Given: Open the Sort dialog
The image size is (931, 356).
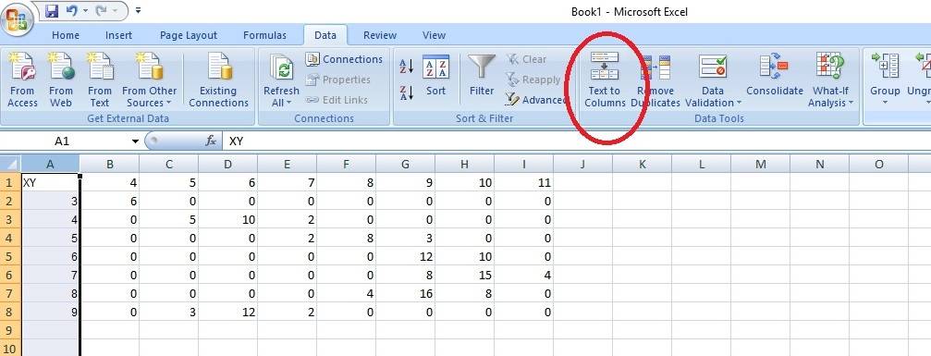Looking at the screenshot, I should (435, 76).
